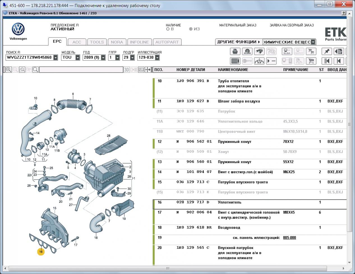Click ЗАЯВКА НА СБОРНЫЙ ЗАКАЗ label
The image size is (355, 274).
[x=292, y=25]
